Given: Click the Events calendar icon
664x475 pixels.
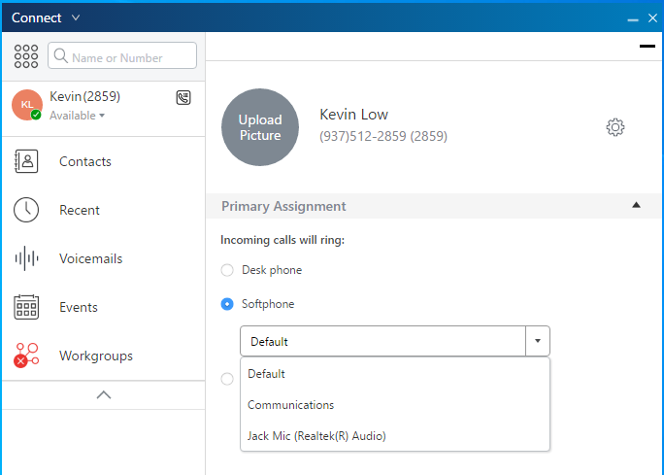Looking at the screenshot, I should pos(26,307).
